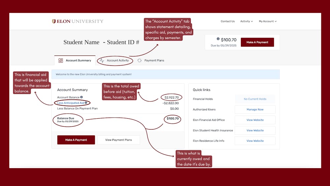View Website for Elon Residence Life Info
This screenshot has height=186, width=330.
255,141
